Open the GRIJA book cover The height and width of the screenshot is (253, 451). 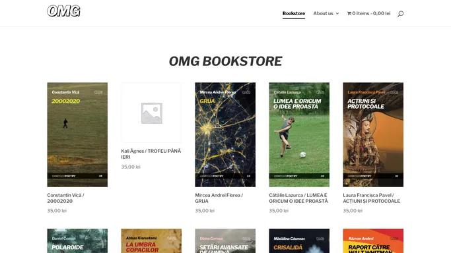click(225, 134)
